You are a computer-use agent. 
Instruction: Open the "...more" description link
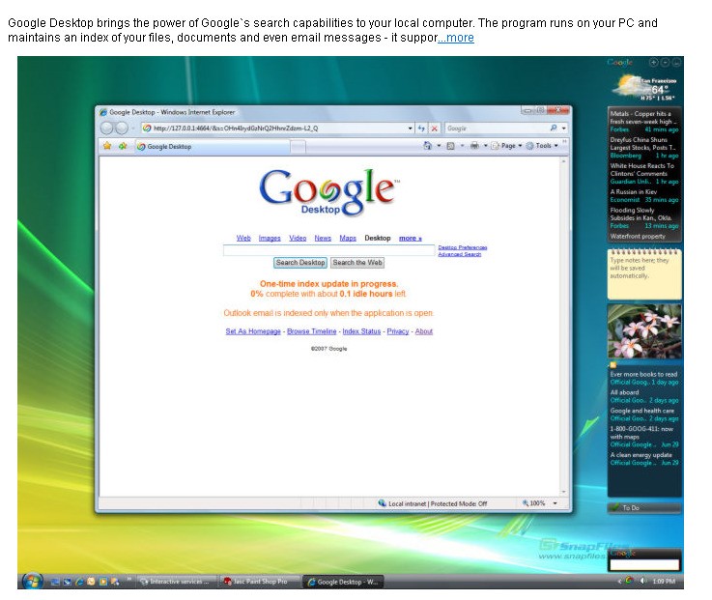pos(456,38)
